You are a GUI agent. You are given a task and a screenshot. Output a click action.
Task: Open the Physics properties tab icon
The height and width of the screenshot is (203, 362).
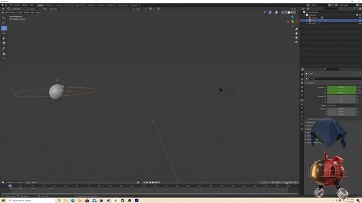point(302,112)
